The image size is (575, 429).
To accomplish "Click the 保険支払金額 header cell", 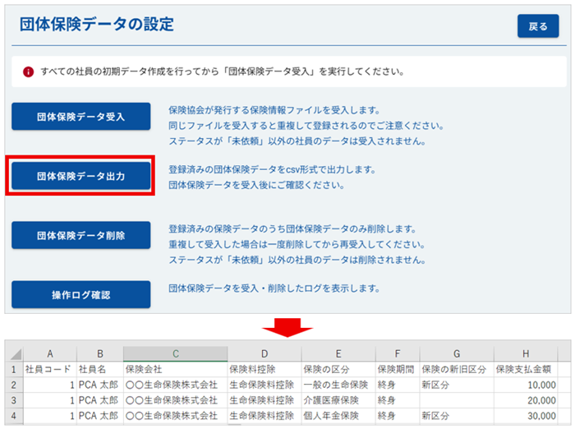I will pyautogui.click(x=526, y=369).
